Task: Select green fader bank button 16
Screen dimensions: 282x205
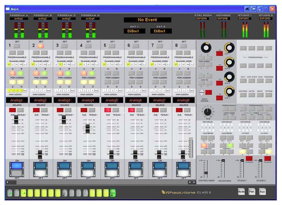Action: coord(113,193)
